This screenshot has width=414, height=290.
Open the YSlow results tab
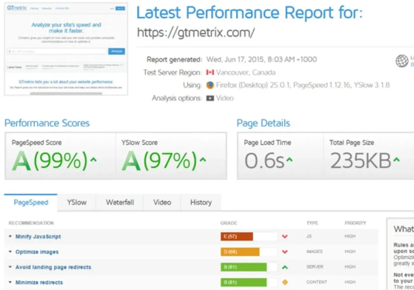[76, 203]
